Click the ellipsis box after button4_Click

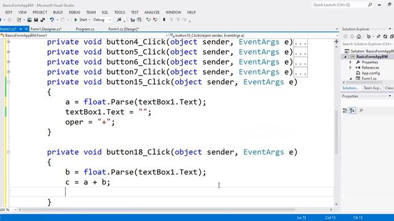pos(300,42)
